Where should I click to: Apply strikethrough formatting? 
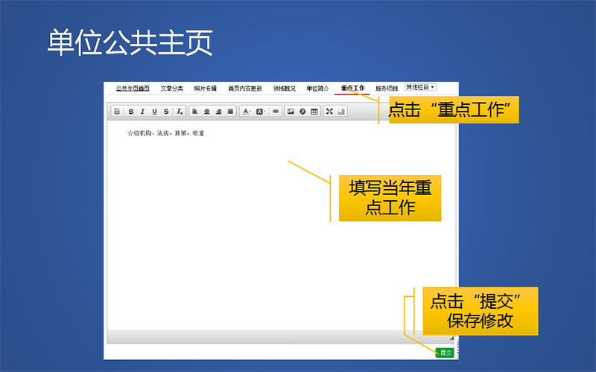point(166,112)
